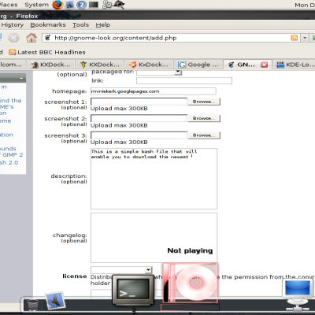The image size is (315, 315).
Task: Click the 'GIMP 2' sidebar link
Action: 12,155
